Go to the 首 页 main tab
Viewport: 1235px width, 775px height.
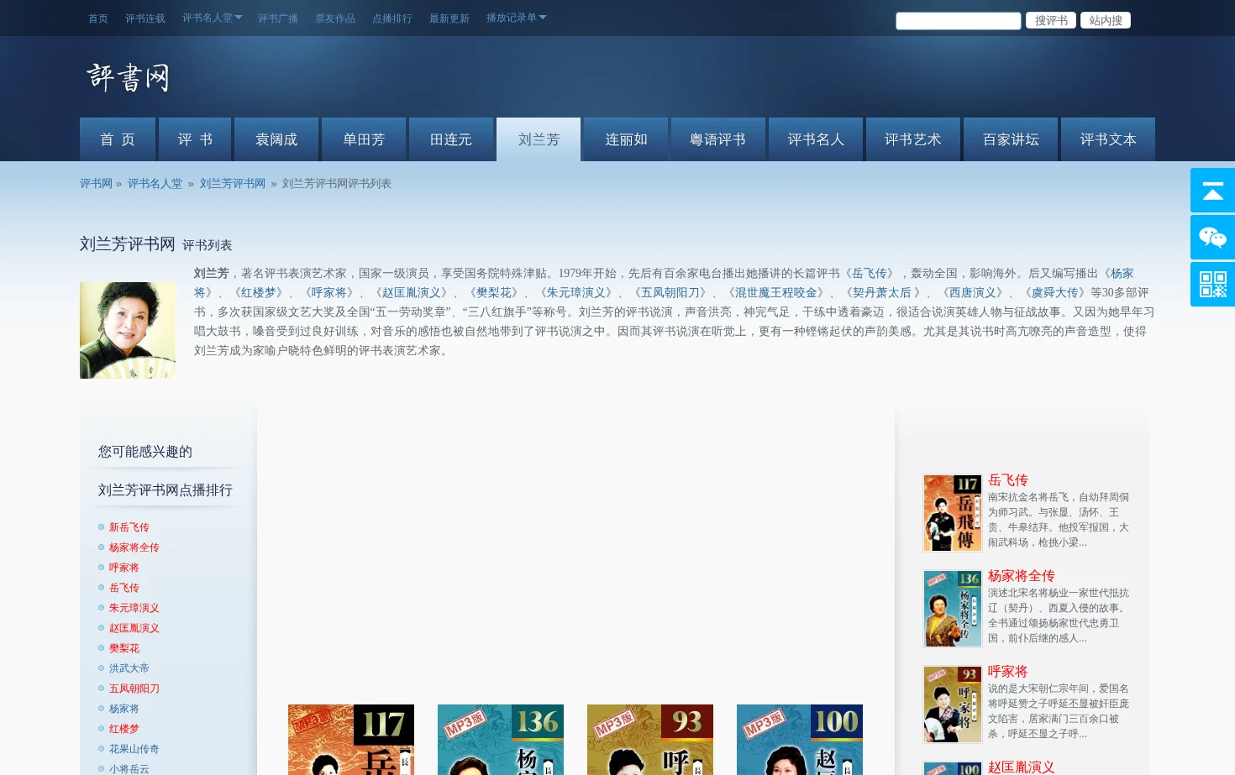118,139
